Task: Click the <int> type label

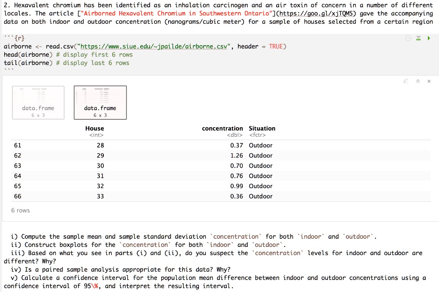Action: (96, 135)
